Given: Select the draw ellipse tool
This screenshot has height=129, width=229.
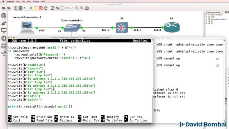Looking at the screenshot, I should [x=67, y=8].
